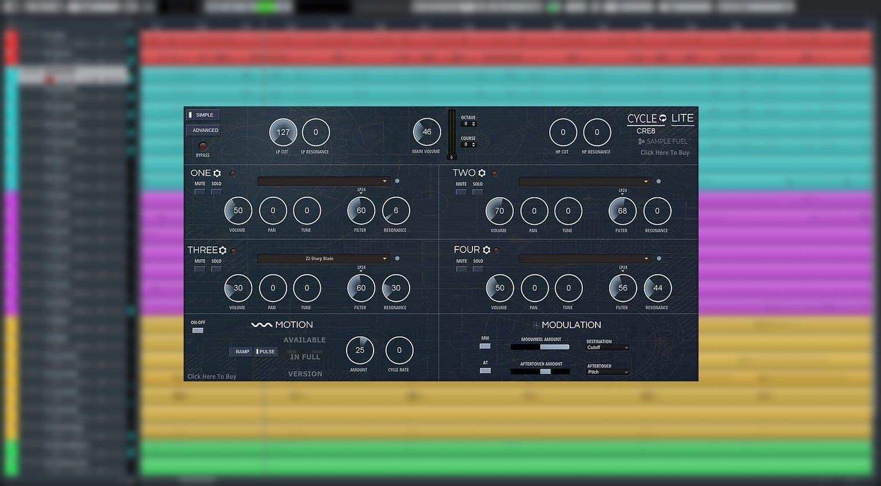This screenshot has width=881, height=486.
Task: Open the Z2-Sharp Blade sample dropdown
Action: [324, 258]
